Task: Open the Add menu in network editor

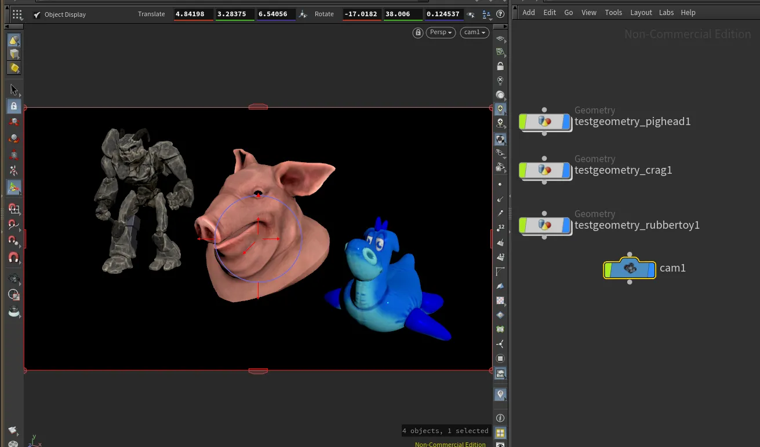Action: point(529,12)
